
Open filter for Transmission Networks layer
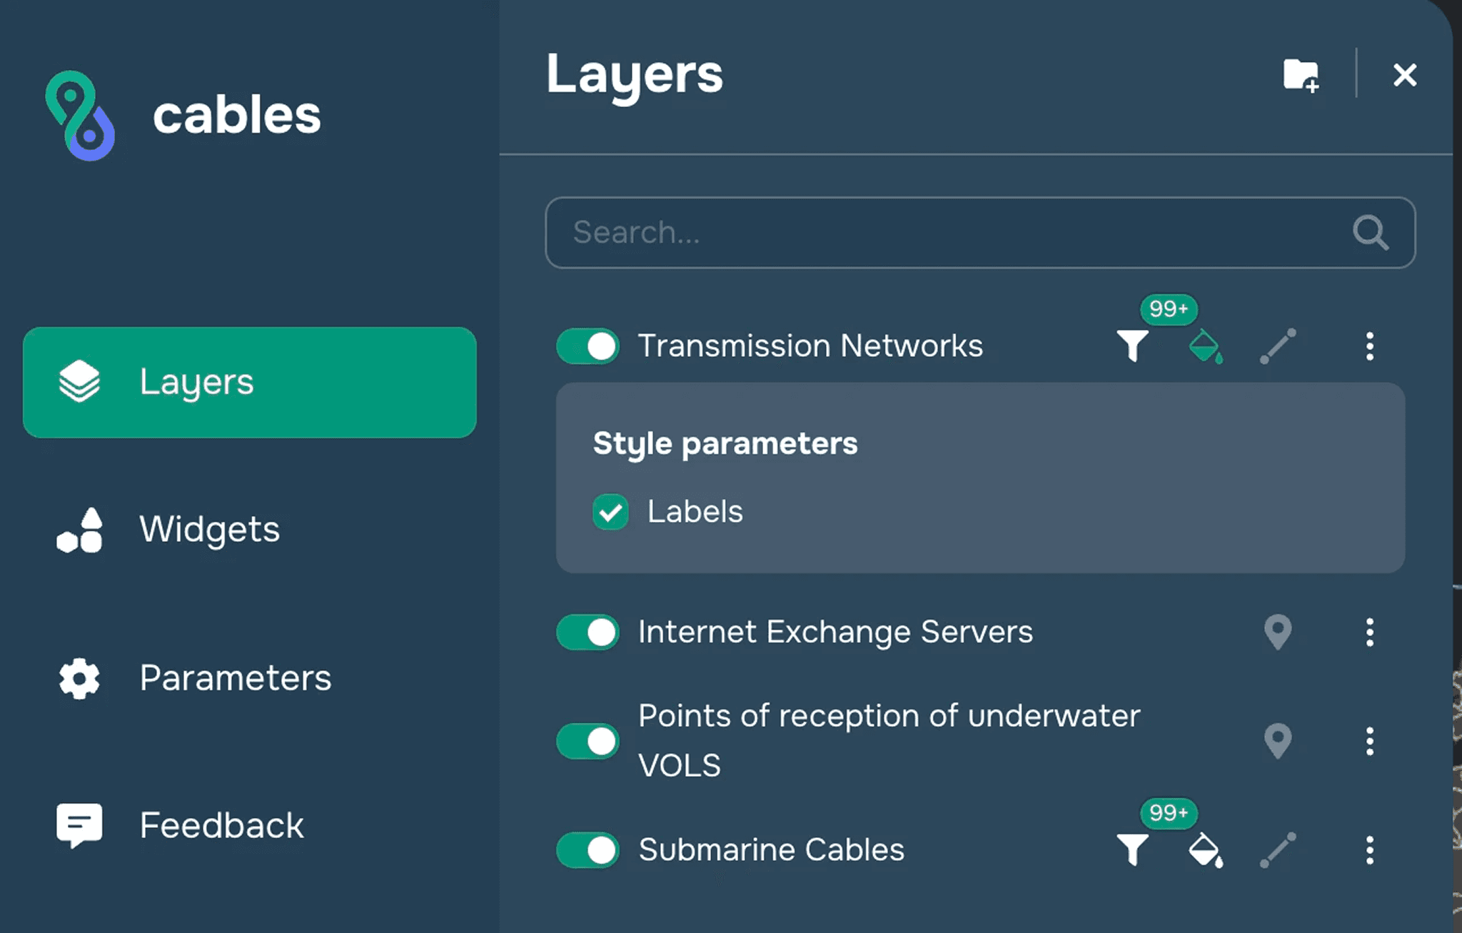coord(1132,346)
